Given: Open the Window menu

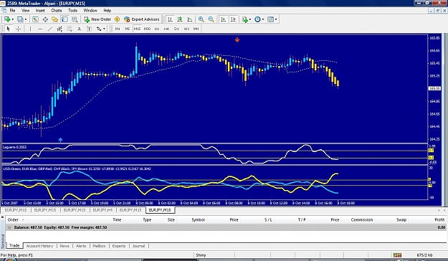Looking at the screenshot, I should (90, 10).
